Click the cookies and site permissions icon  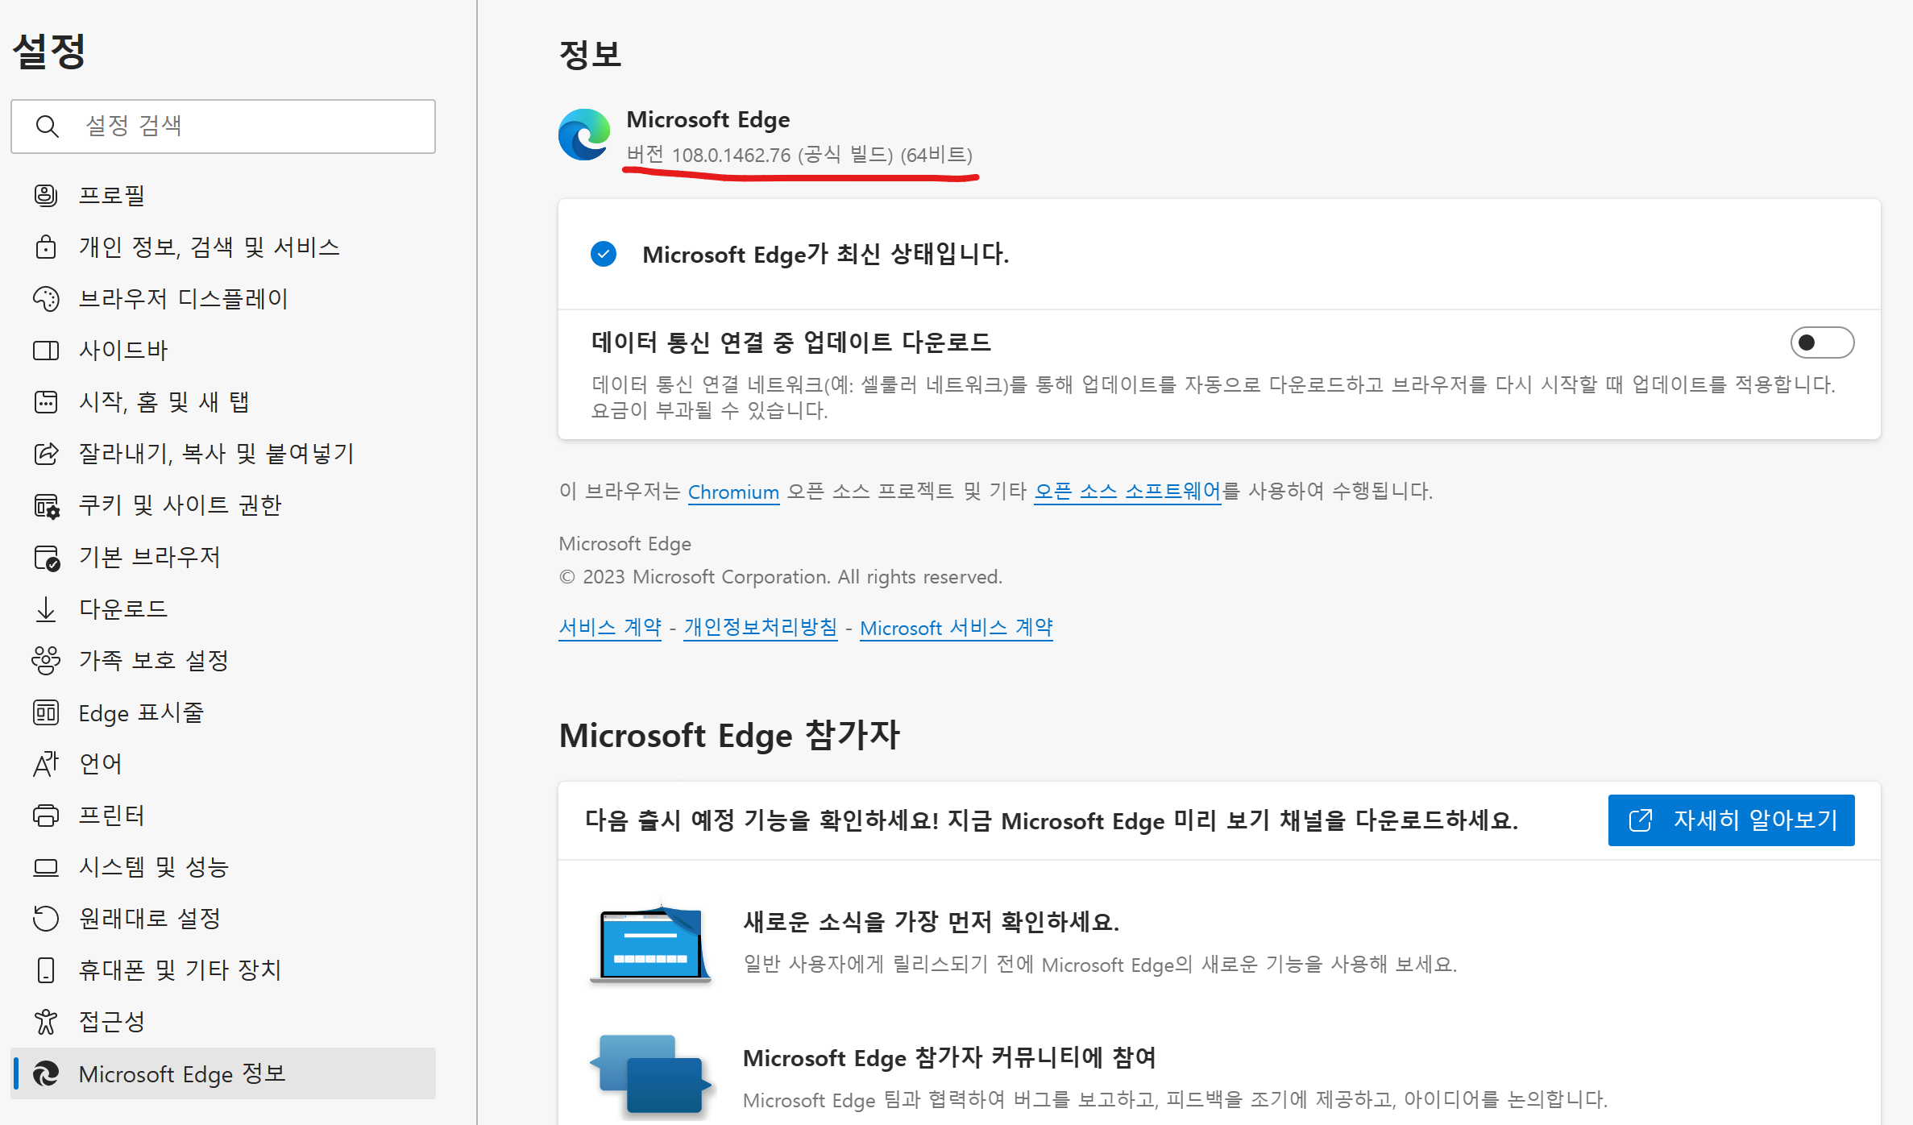pyautogui.click(x=46, y=505)
